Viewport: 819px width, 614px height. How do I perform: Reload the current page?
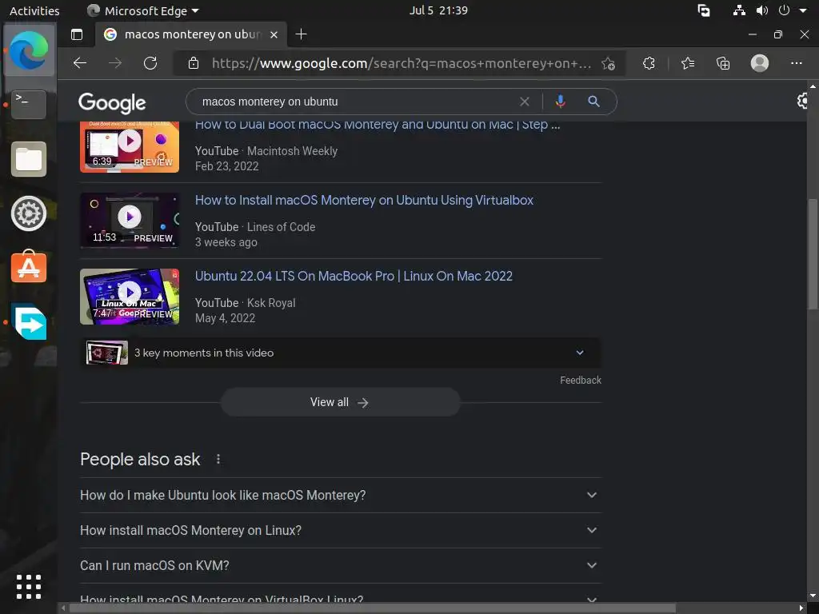150,63
